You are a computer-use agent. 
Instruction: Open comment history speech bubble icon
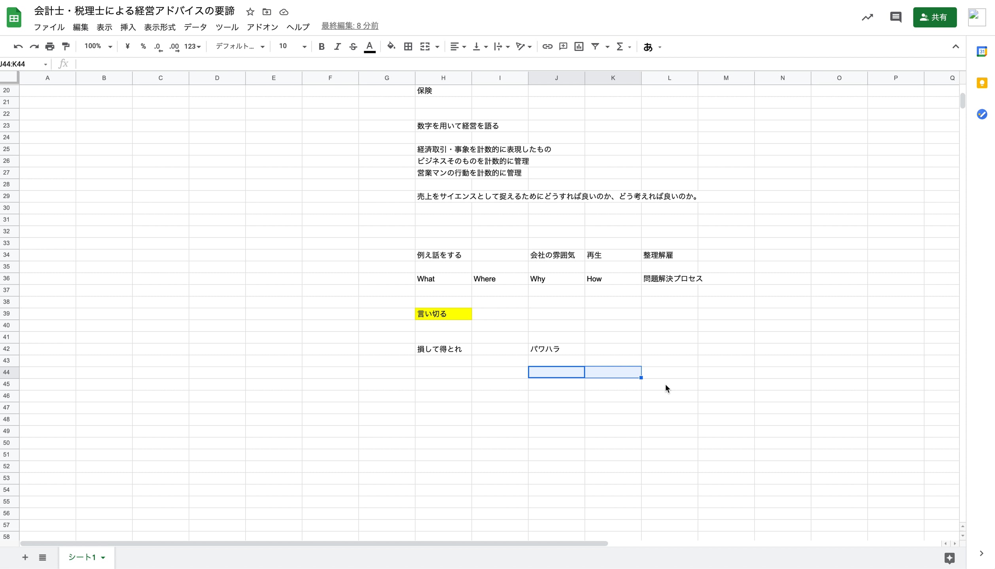coord(895,17)
